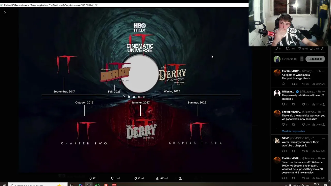The image size is (331, 186).
Task: Click the 8h timestamp on first reply
Action: click(x=319, y=71)
